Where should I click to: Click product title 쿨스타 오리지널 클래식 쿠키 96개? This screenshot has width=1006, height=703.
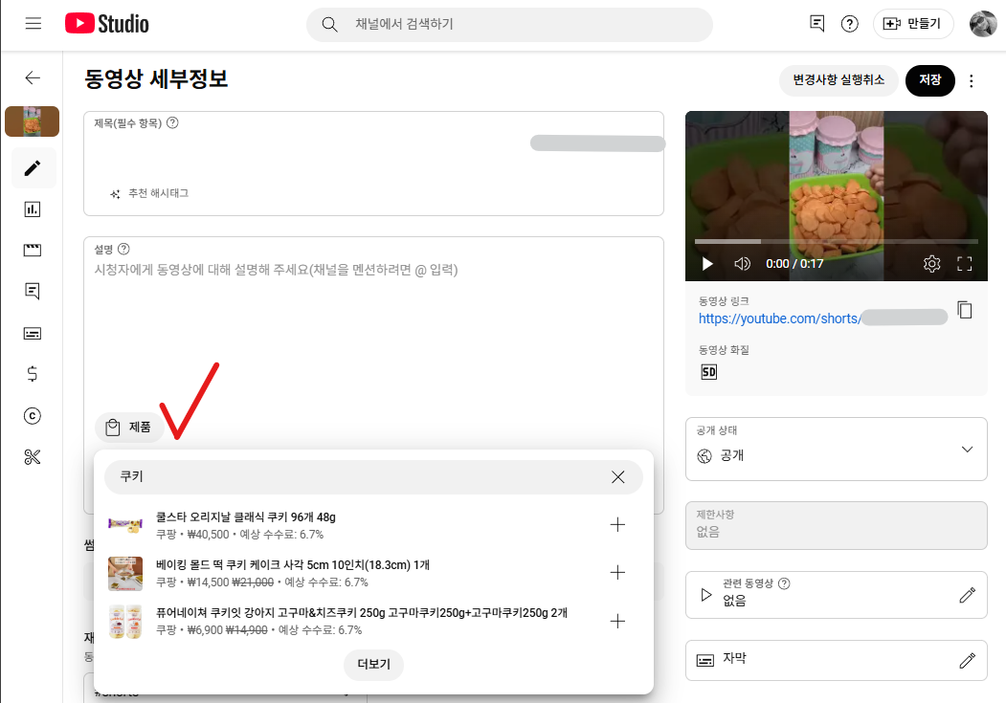click(x=246, y=517)
